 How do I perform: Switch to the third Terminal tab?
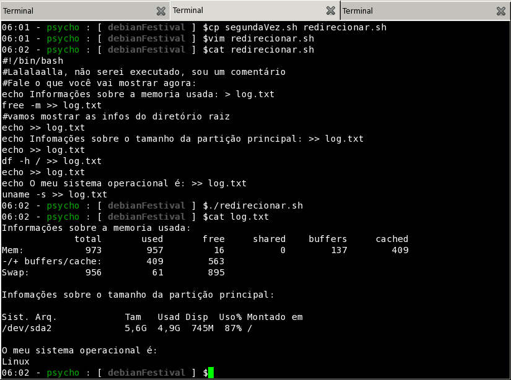[415, 11]
